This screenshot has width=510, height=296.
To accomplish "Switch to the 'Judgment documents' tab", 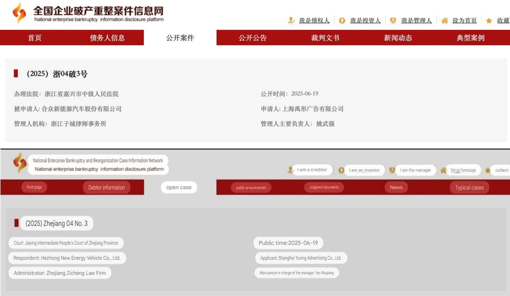I will click(324, 187).
